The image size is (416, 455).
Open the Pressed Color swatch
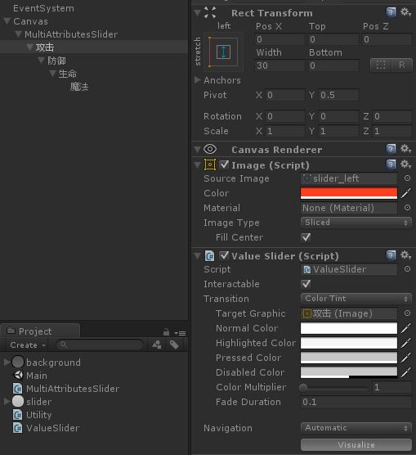[349, 358]
